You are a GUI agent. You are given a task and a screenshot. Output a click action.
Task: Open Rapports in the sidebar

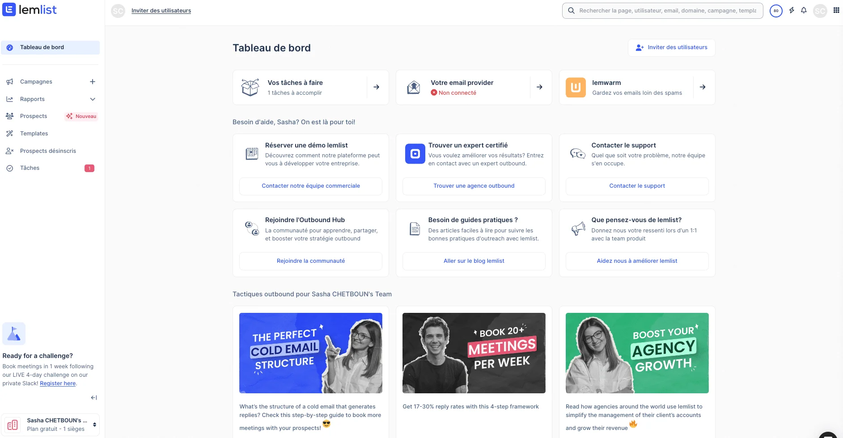32,99
